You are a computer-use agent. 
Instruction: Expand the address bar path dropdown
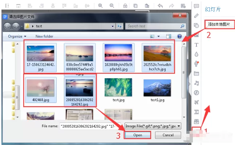tap(113, 26)
